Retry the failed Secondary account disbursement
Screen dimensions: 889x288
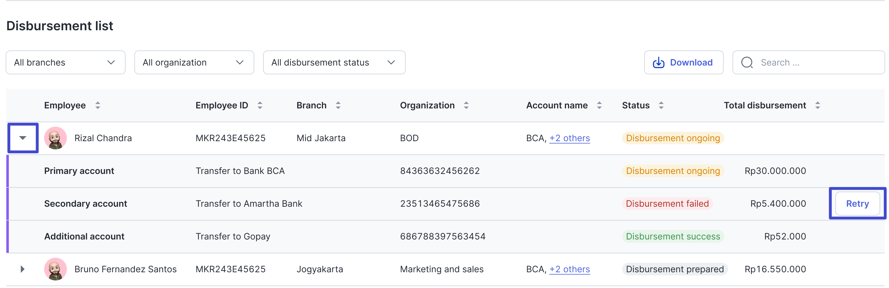pyautogui.click(x=857, y=204)
